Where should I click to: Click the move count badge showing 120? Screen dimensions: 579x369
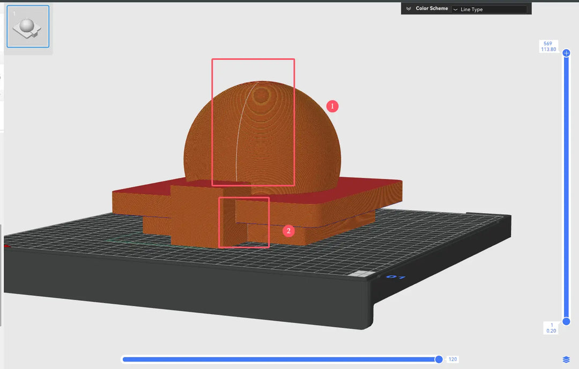click(x=452, y=359)
